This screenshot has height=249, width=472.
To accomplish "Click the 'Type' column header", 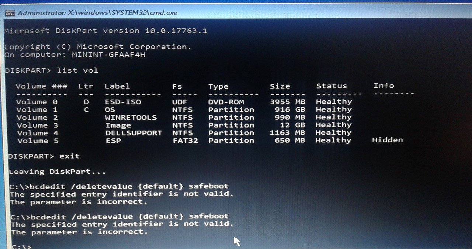I will coord(218,87).
